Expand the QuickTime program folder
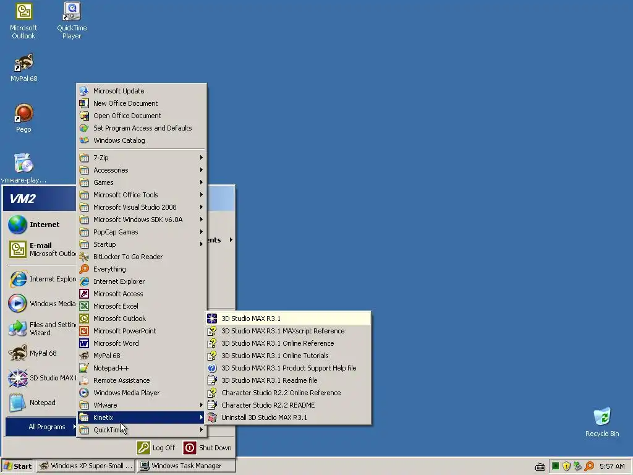Screen dimensions: 633x475 coord(142,430)
